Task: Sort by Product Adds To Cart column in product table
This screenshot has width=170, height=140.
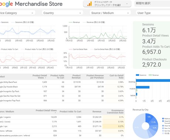Action: [57, 77]
